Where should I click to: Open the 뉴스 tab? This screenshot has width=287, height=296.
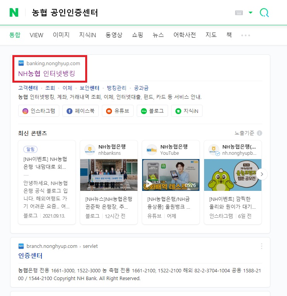pyautogui.click(x=158, y=35)
